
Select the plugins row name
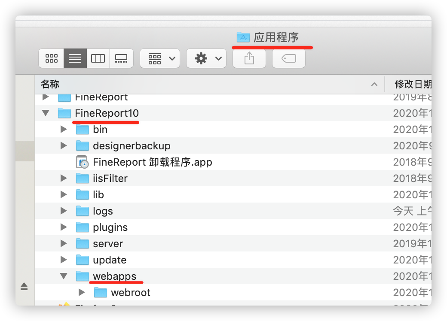click(110, 227)
